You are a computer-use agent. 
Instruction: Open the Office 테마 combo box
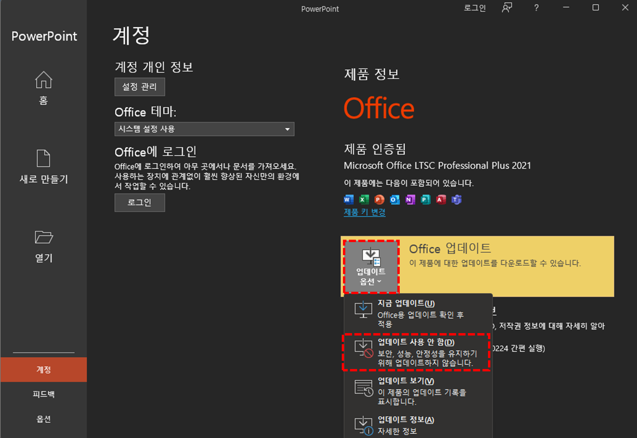tap(204, 129)
